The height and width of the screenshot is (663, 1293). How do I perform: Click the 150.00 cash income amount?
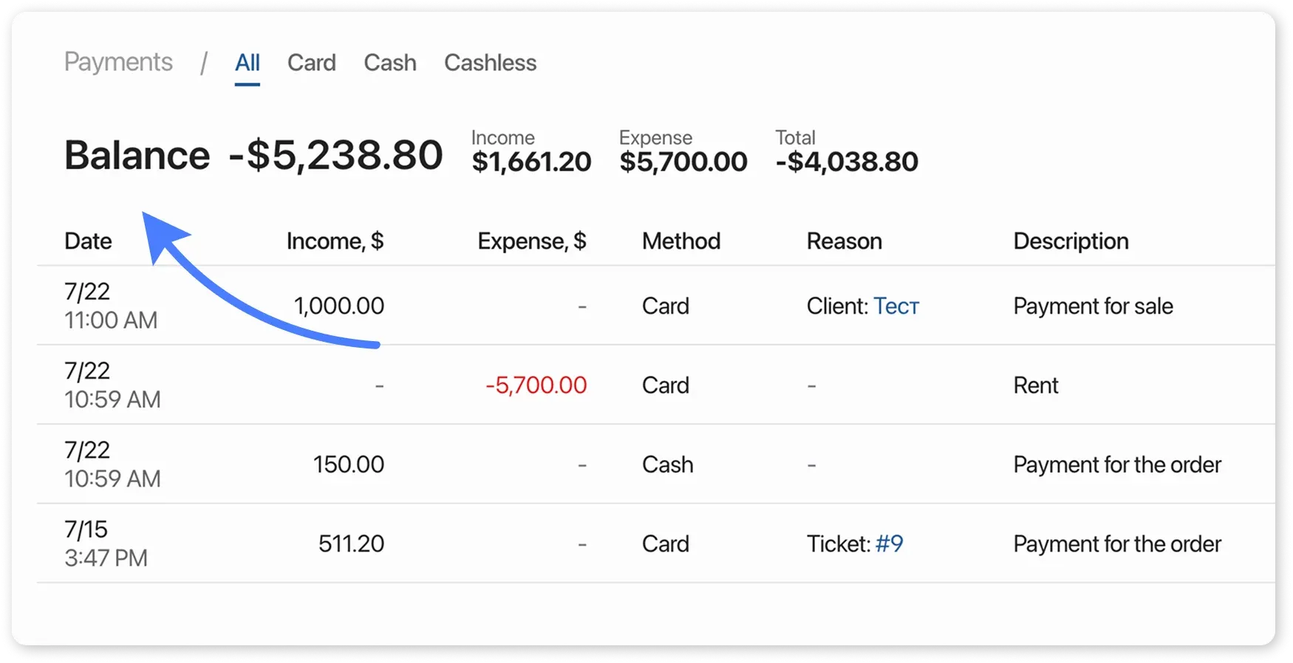pyautogui.click(x=348, y=464)
